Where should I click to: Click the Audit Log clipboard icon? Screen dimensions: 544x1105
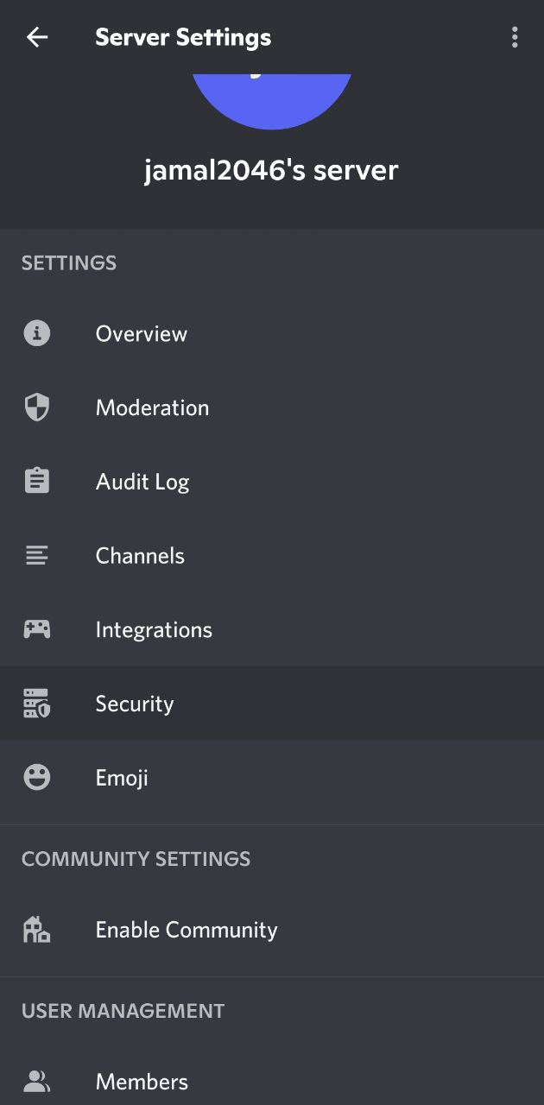pos(35,481)
